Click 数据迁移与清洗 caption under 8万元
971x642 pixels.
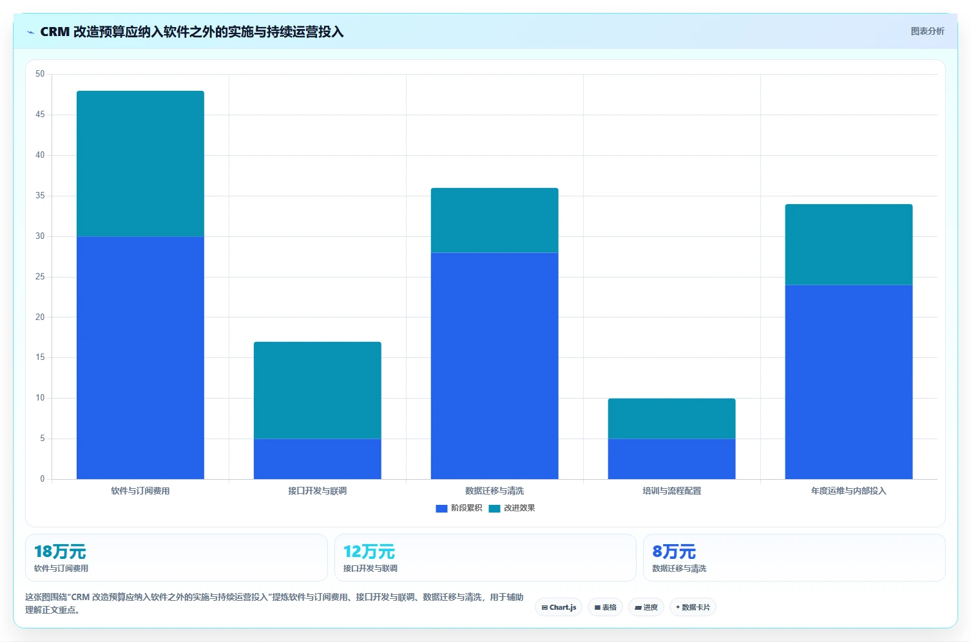coord(679,569)
